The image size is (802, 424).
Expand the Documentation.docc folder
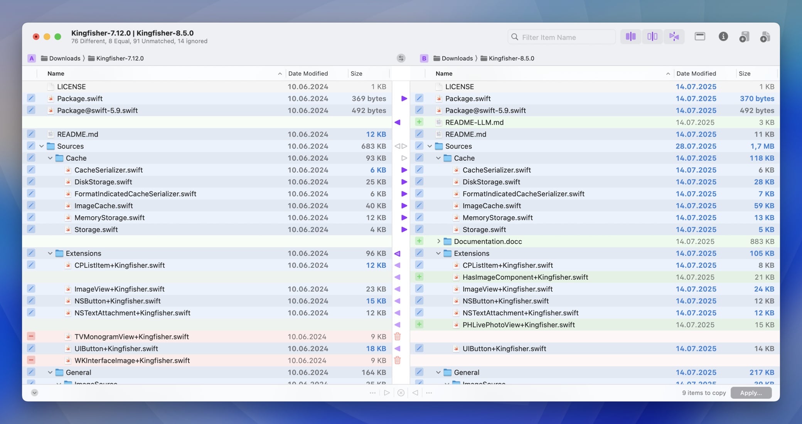438,241
